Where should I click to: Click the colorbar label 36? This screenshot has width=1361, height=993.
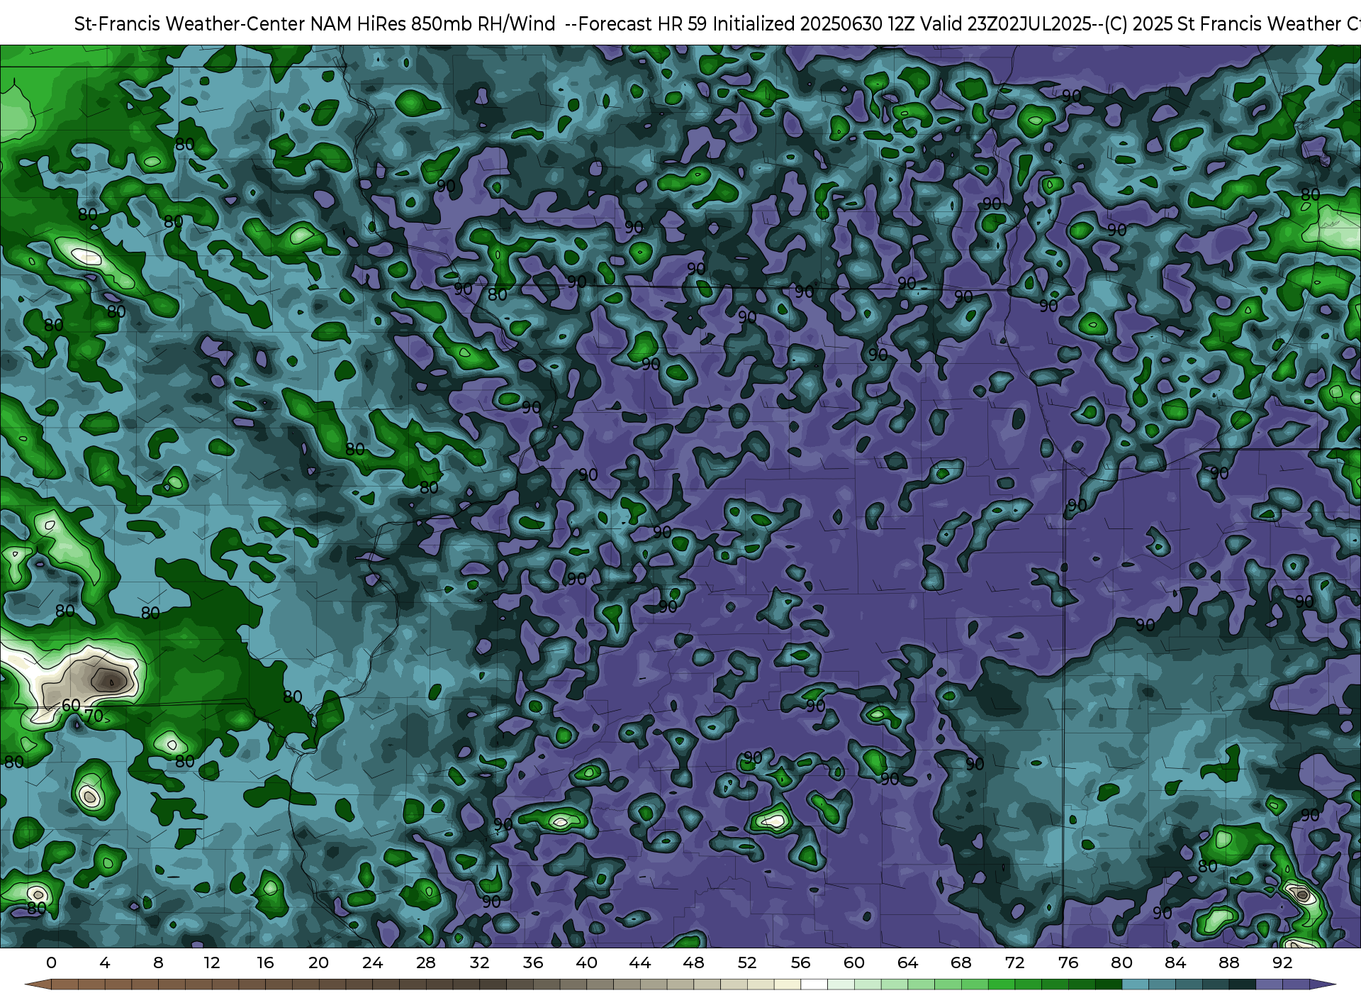click(x=533, y=963)
